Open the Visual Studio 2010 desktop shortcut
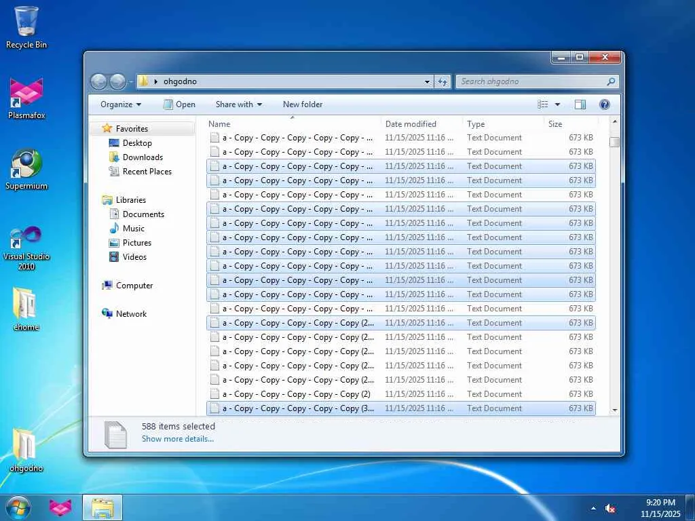This screenshot has width=695, height=521. (x=26, y=237)
